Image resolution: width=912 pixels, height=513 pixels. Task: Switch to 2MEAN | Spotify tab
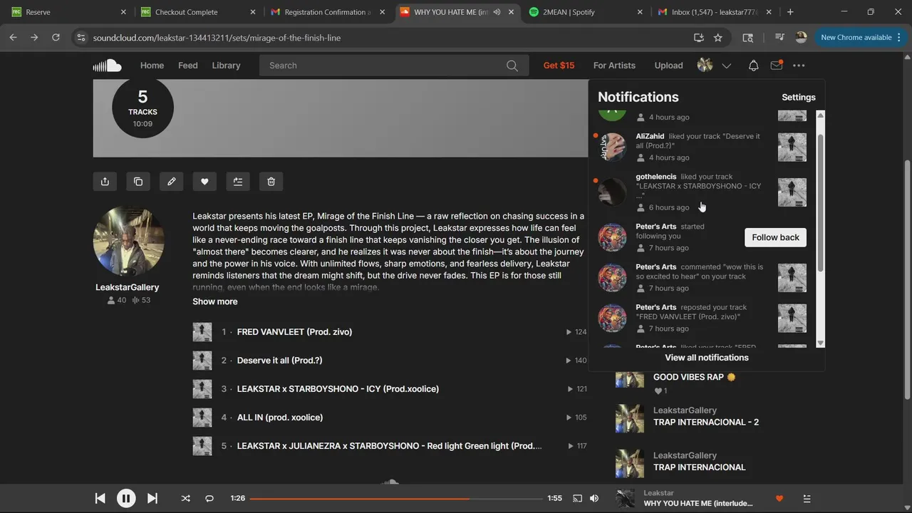click(x=586, y=12)
